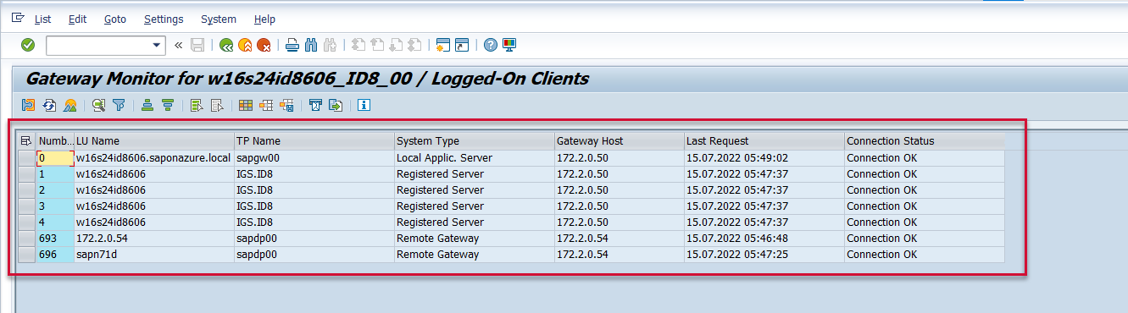Open the command field dropdown arrow

click(x=157, y=46)
